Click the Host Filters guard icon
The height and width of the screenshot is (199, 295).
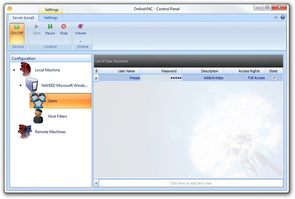point(38,116)
